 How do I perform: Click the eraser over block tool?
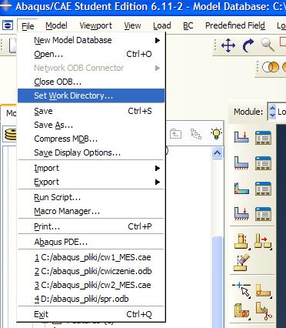click(x=241, y=263)
